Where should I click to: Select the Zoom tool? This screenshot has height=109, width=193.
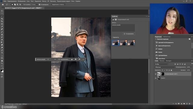tap(2, 63)
